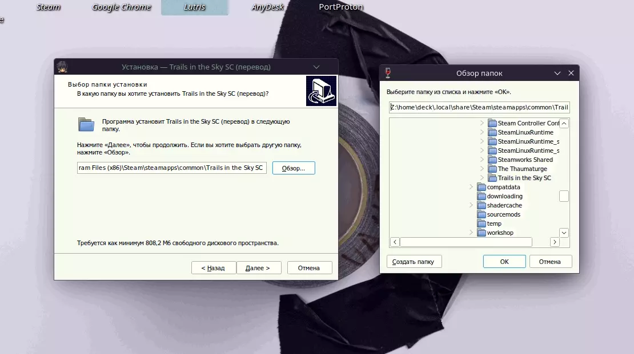Click the installer computer wizard image
Image resolution: width=634 pixels, height=354 pixels.
click(321, 91)
